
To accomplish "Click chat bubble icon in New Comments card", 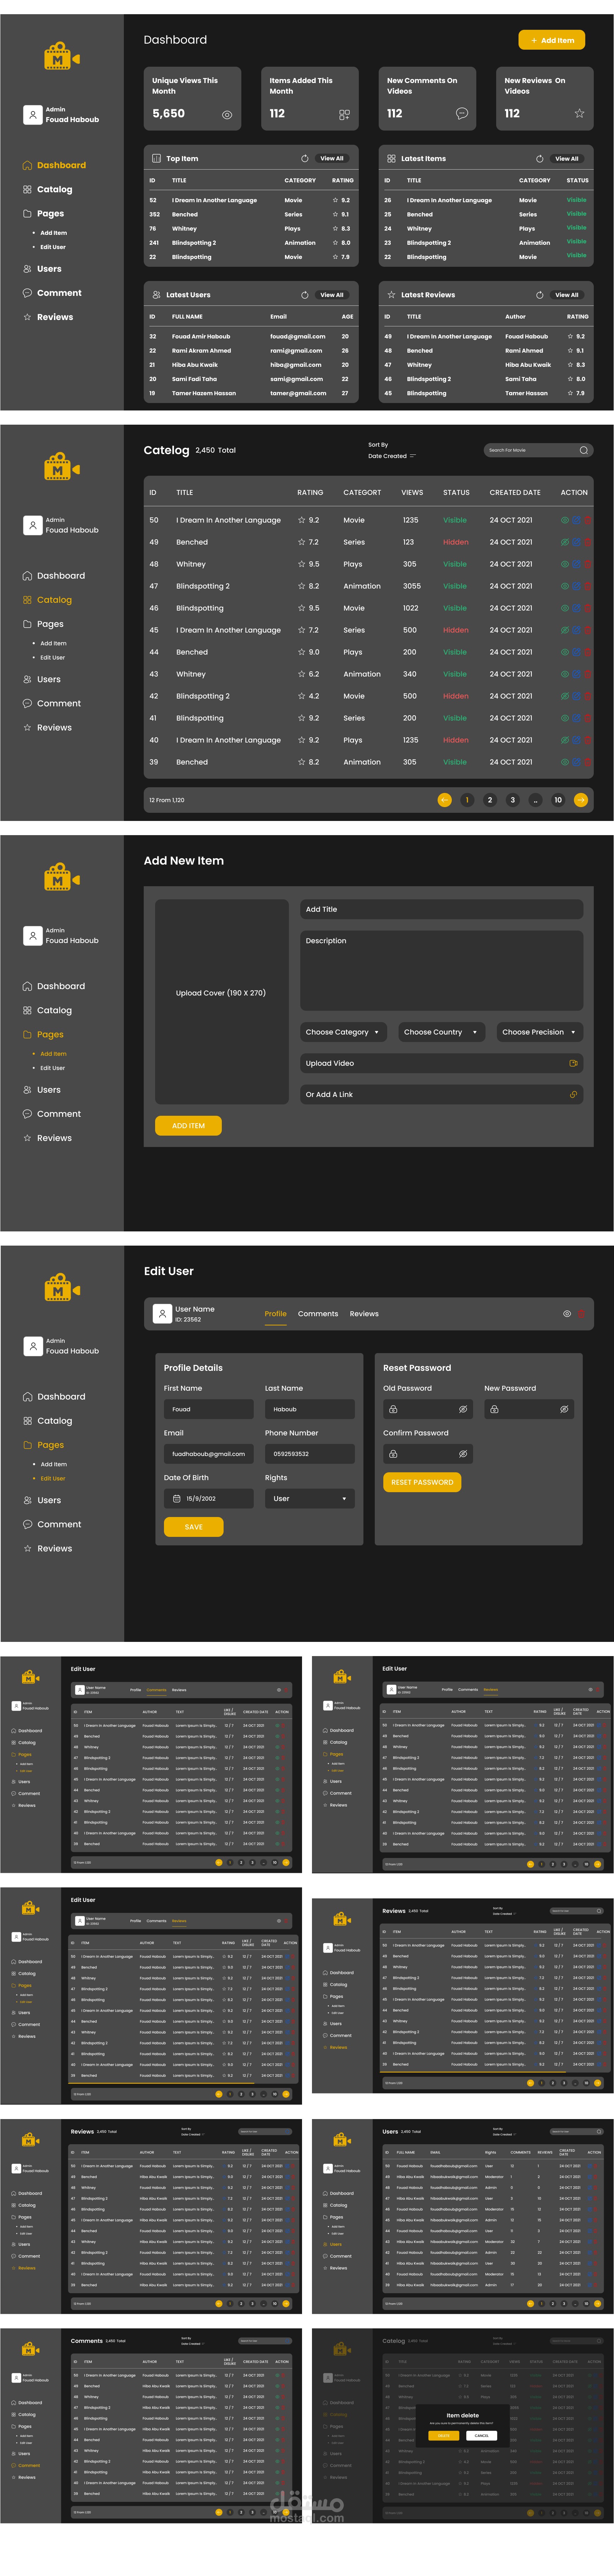I will (462, 114).
